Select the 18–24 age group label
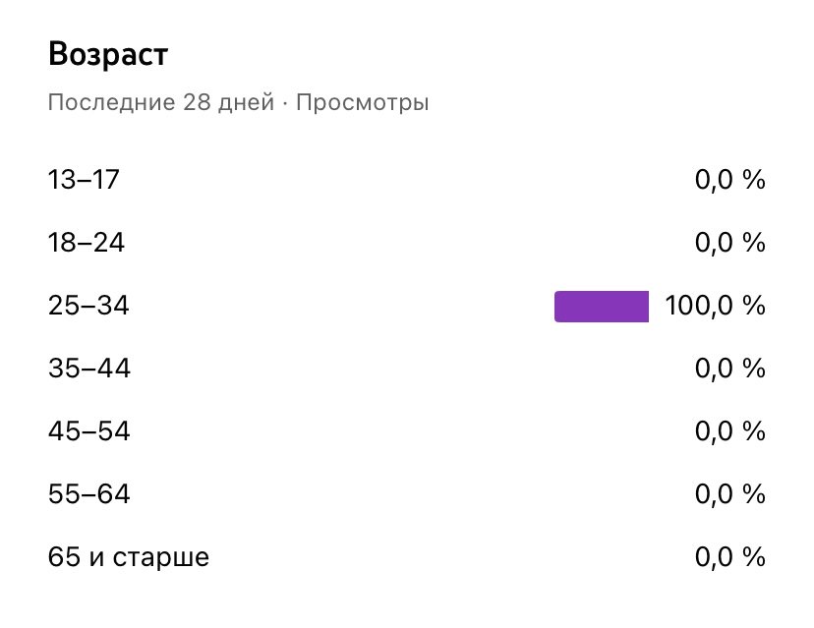814x628 pixels. [x=87, y=243]
